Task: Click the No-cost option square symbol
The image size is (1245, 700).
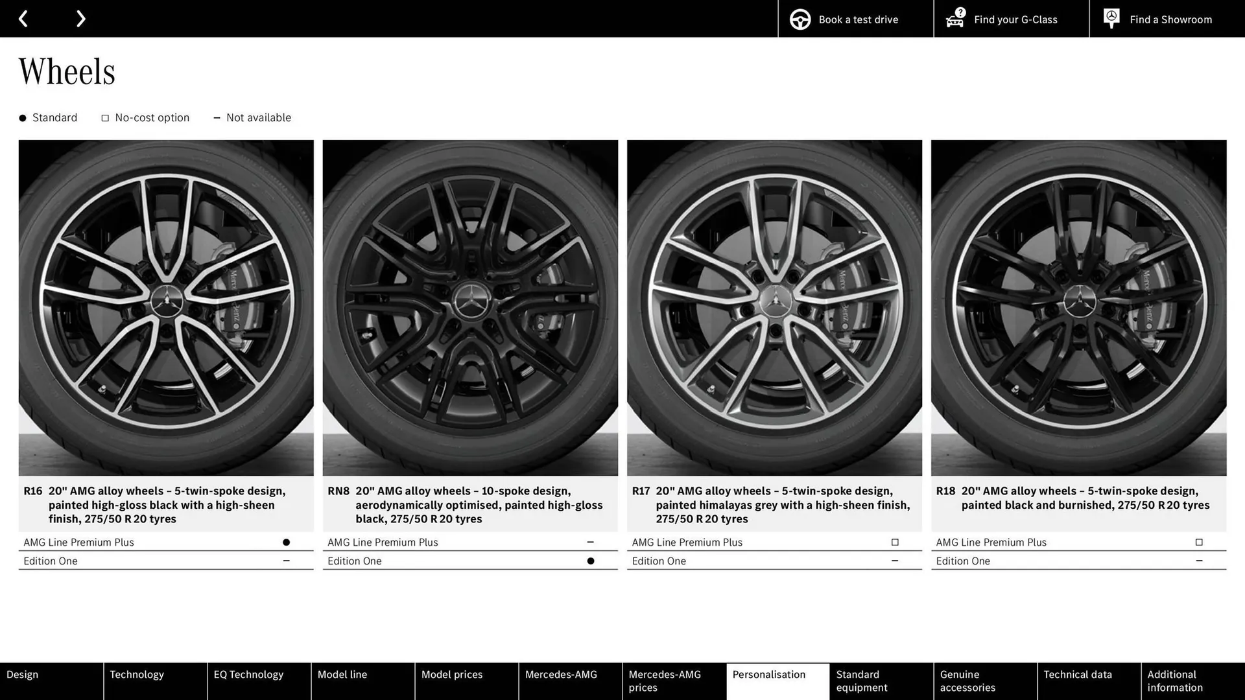Action: pos(104,117)
